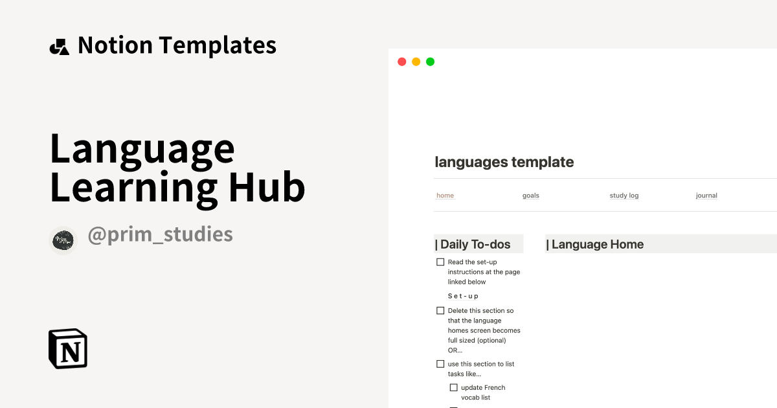Check 'use this section to list tasks' item
777x408 pixels.
440,363
